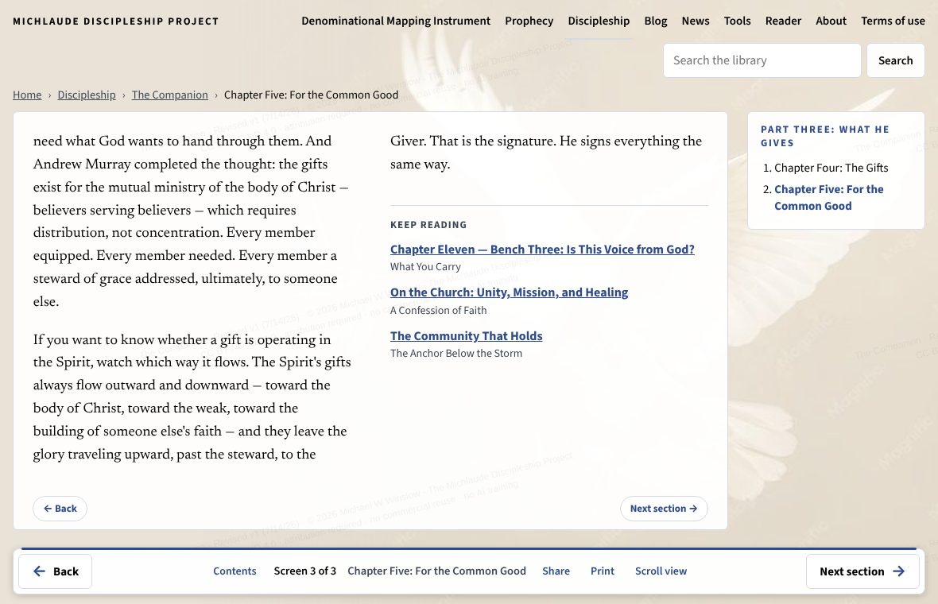Screen dimensions: 938x604
Task: Focus the Search the library field
Action: [762, 60]
